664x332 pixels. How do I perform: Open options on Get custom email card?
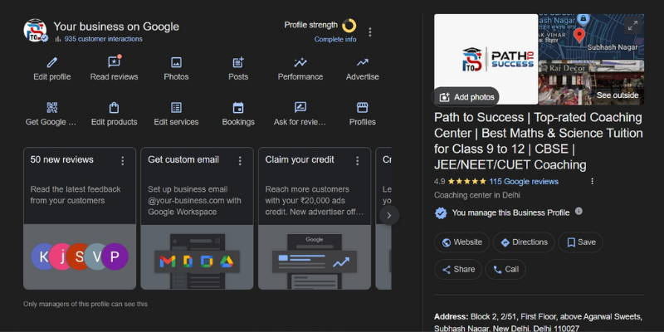[241, 160]
